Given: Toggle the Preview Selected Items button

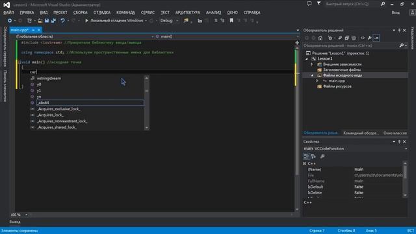Looking at the screenshot, I should (x=376, y=38).
